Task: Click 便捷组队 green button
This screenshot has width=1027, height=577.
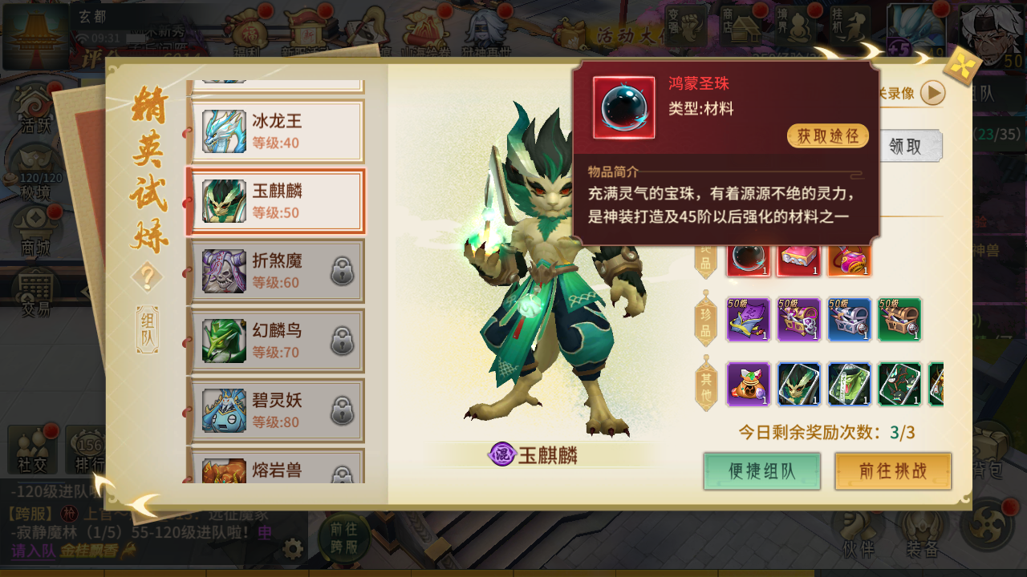Action: 762,471
